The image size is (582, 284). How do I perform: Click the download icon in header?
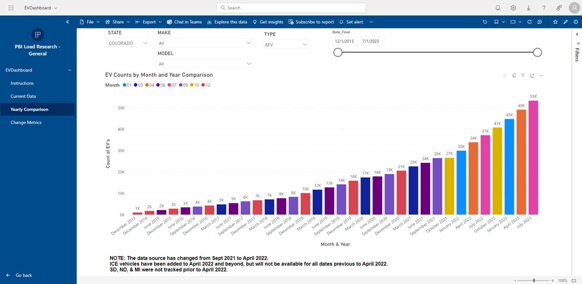click(528, 8)
